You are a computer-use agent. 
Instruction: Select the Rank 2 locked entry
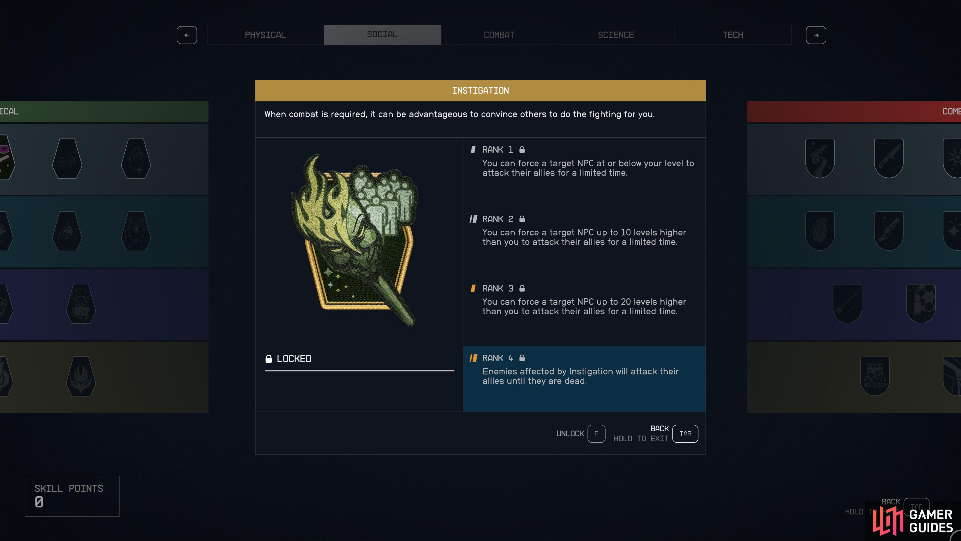584,230
